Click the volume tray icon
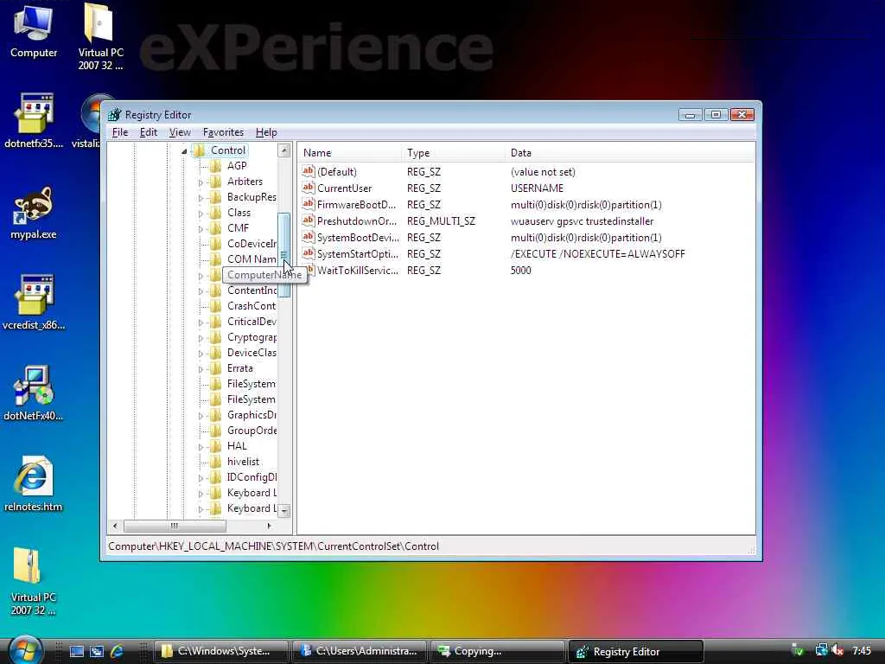This screenshot has height=664, width=885. (837, 651)
